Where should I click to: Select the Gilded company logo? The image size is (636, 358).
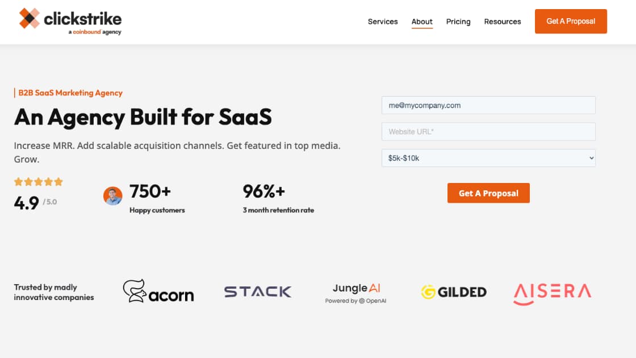point(453,292)
